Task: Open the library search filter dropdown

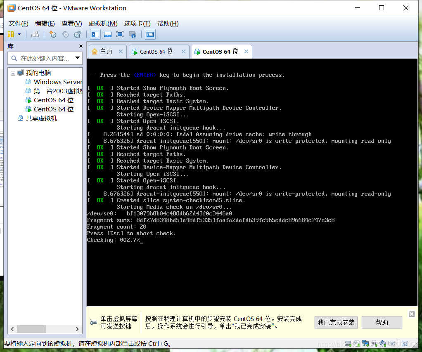Action: (x=77, y=58)
